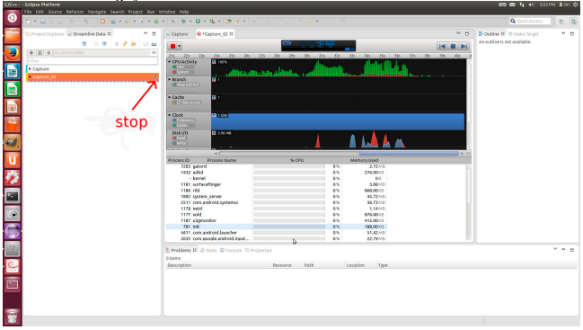This screenshot has height=330, width=583.
Task: Open dropdown arrow beside red stop button
Action: pyautogui.click(x=180, y=46)
